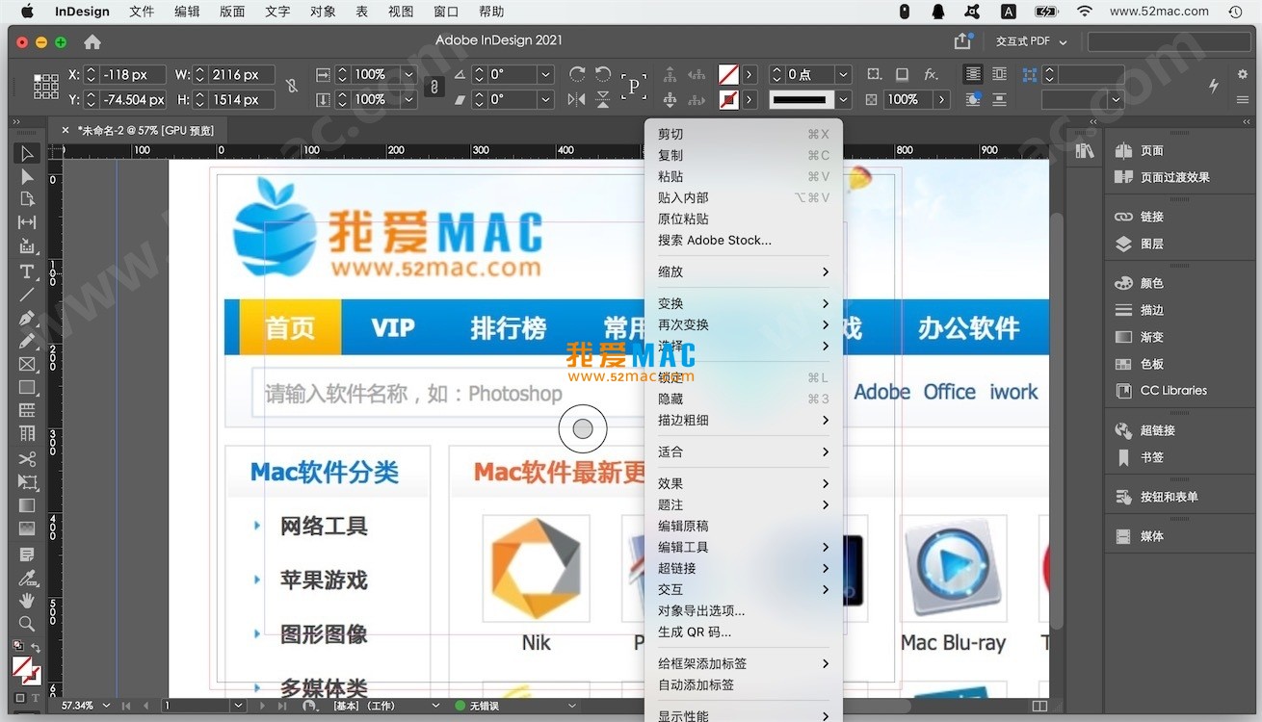Open the X scale percentage dropdown
Viewport: 1262px width, 722px height.
coord(408,74)
